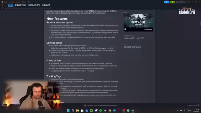
Task: Open the volume control in system tray
Action: pyautogui.click(x=190, y=110)
